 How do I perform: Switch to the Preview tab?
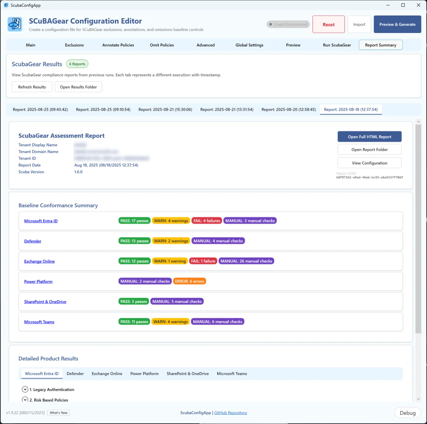coord(293,45)
